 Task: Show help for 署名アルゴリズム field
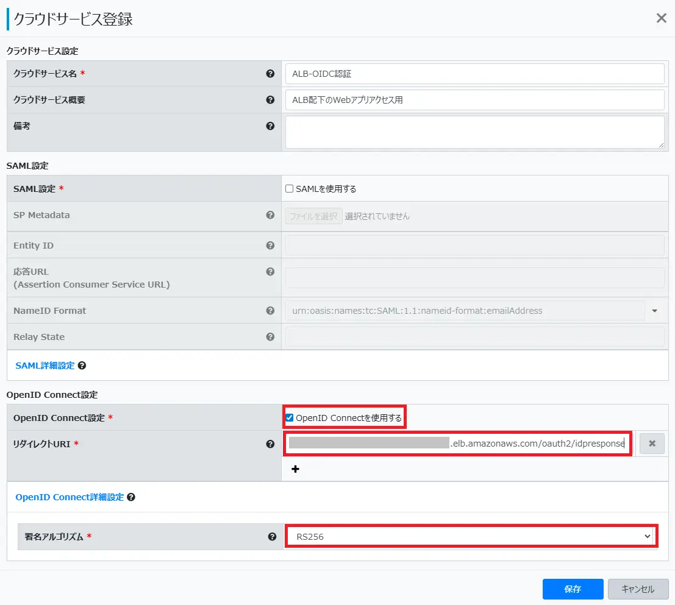[x=273, y=537]
